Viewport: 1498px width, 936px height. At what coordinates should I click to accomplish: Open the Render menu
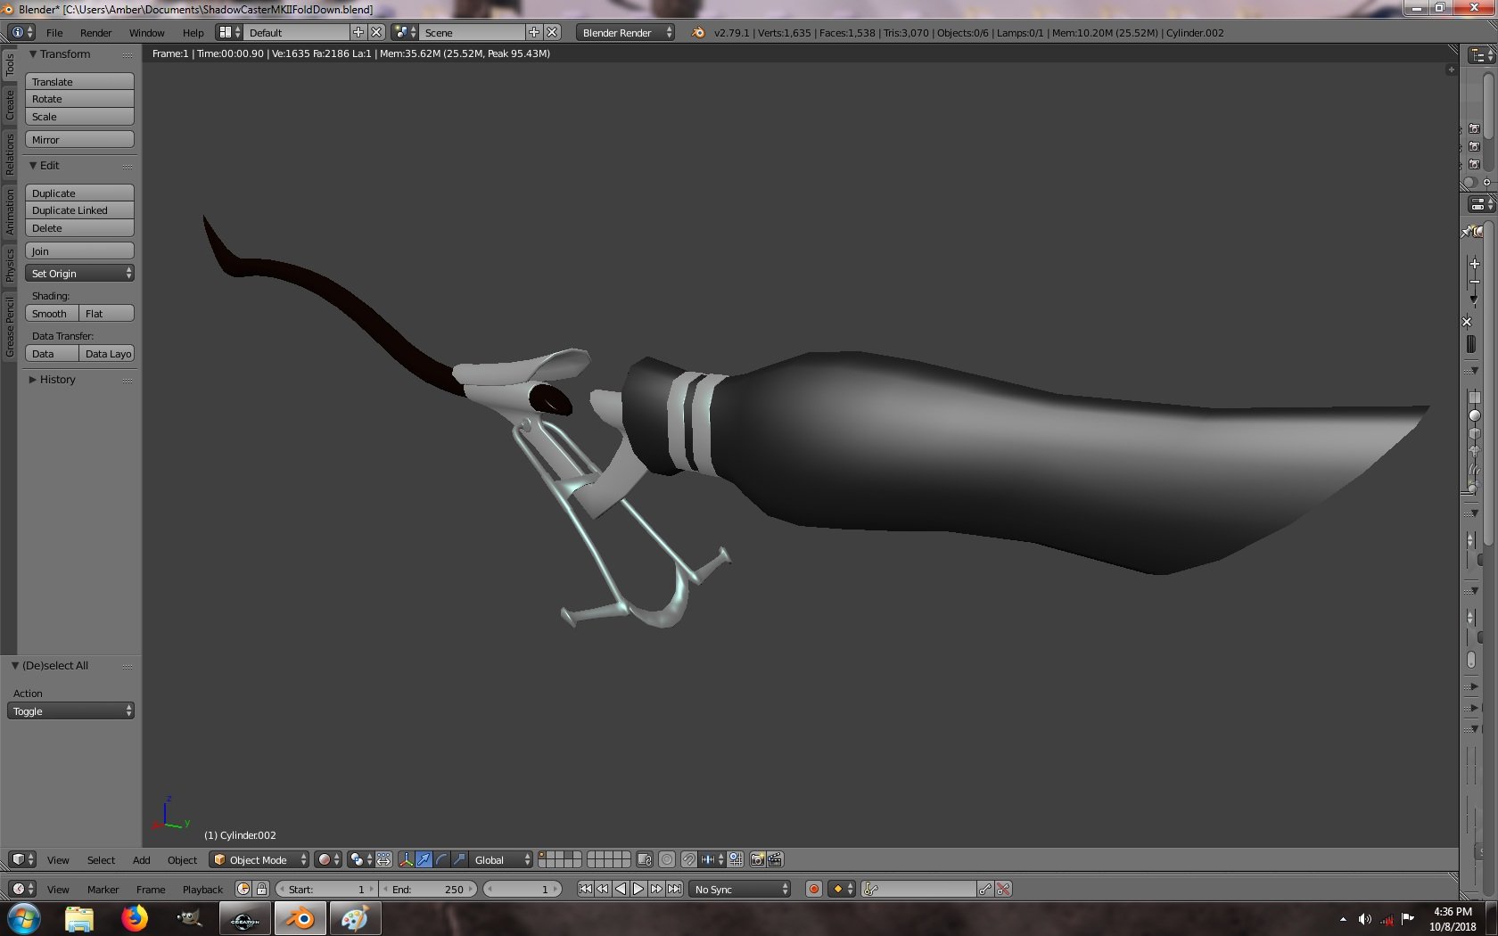95,32
